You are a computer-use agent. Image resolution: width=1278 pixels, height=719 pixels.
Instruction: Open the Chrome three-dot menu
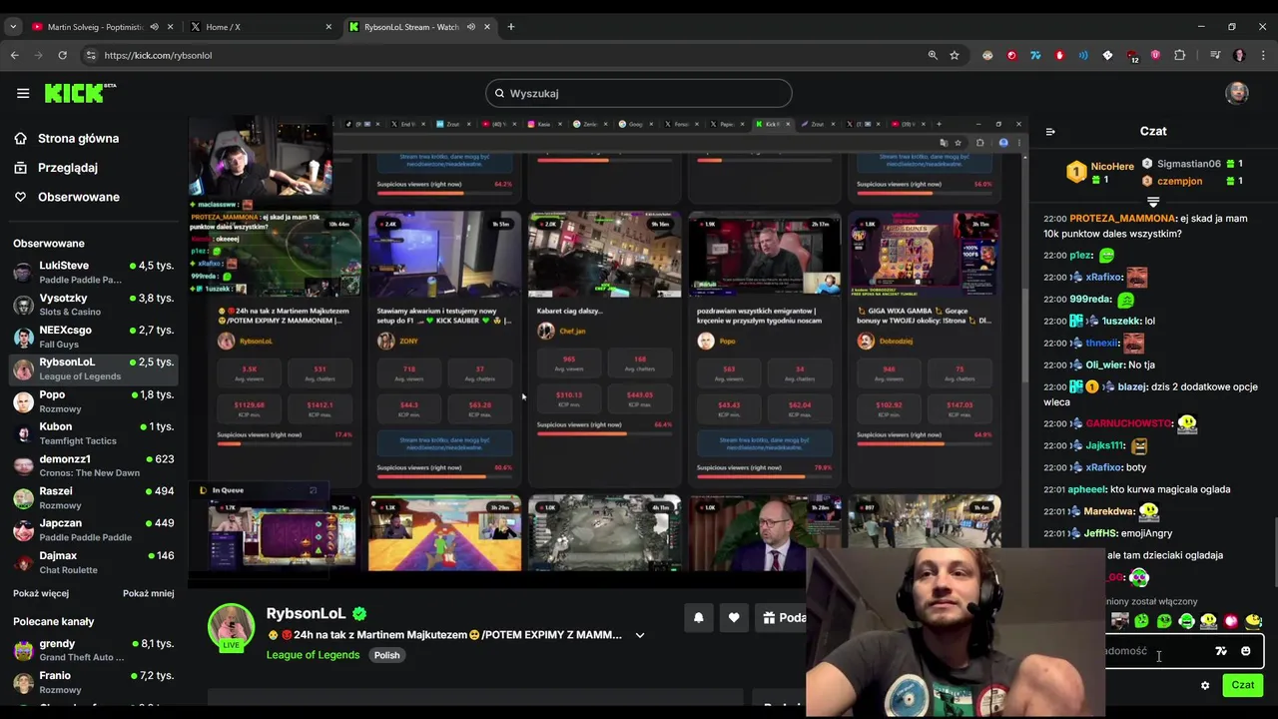(x=1263, y=55)
